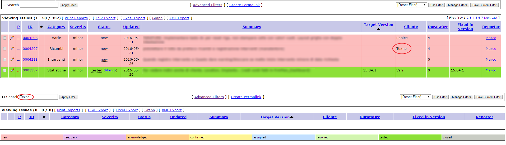This screenshot has width=506, height=145.
Task: Click the edit pencil for issue 0004298
Action: [x=12, y=38]
